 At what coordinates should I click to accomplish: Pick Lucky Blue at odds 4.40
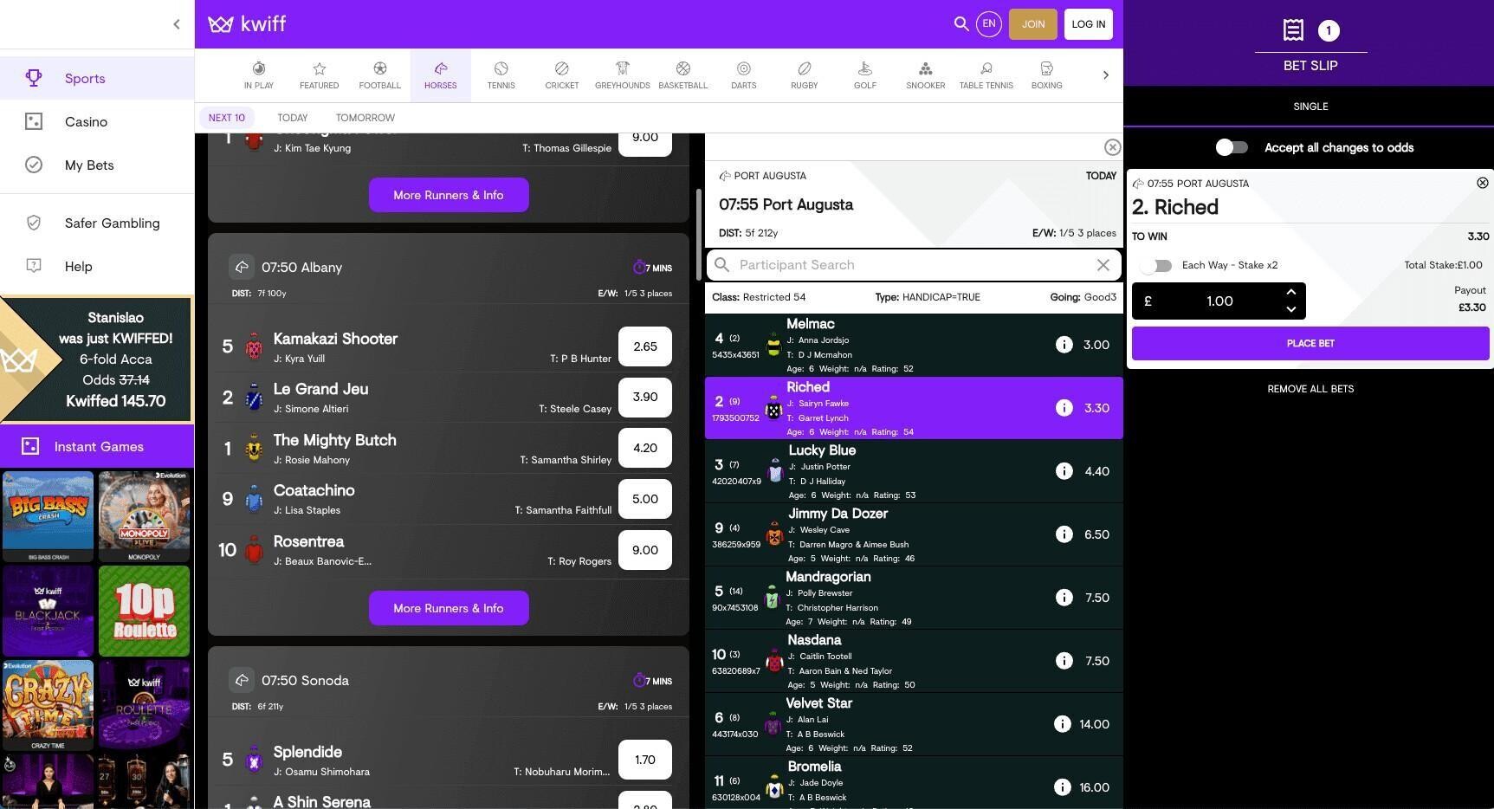[x=1096, y=471]
